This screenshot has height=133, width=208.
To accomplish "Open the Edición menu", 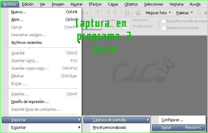I will click(x=28, y=4).
